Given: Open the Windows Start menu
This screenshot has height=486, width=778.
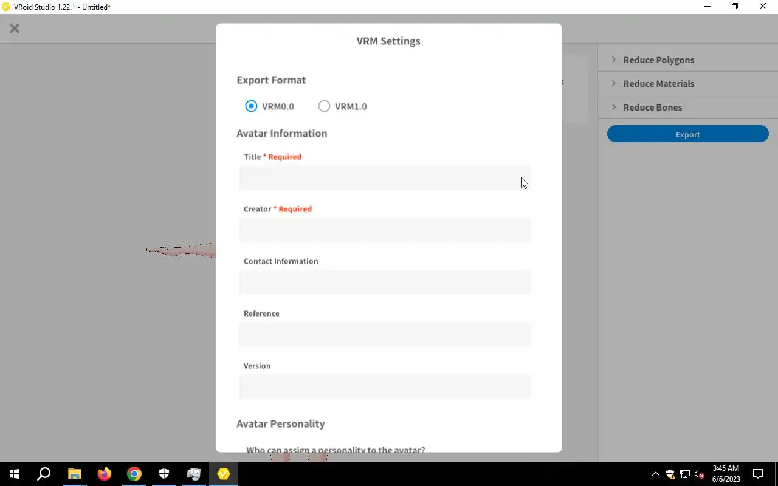Looking at the screenshot, I should 15,474.
